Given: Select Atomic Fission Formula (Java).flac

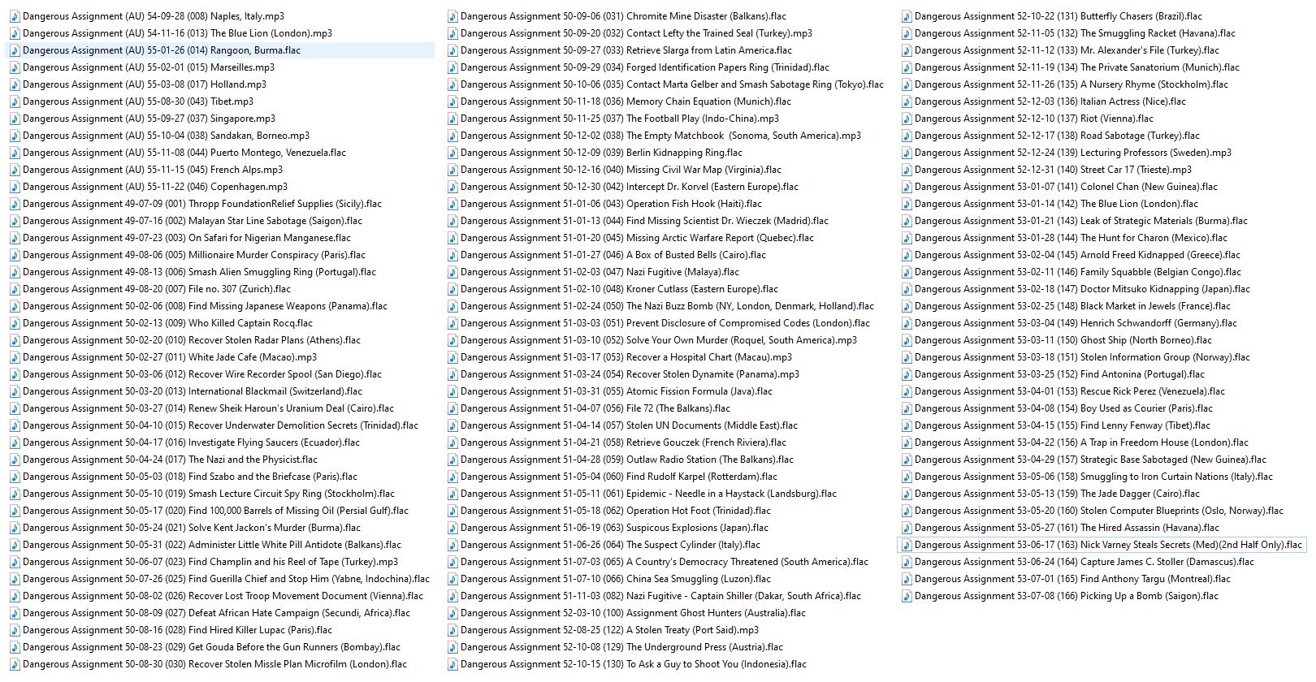Looking at the screenshot, I should pyautogui.click(x=616, y=391).
